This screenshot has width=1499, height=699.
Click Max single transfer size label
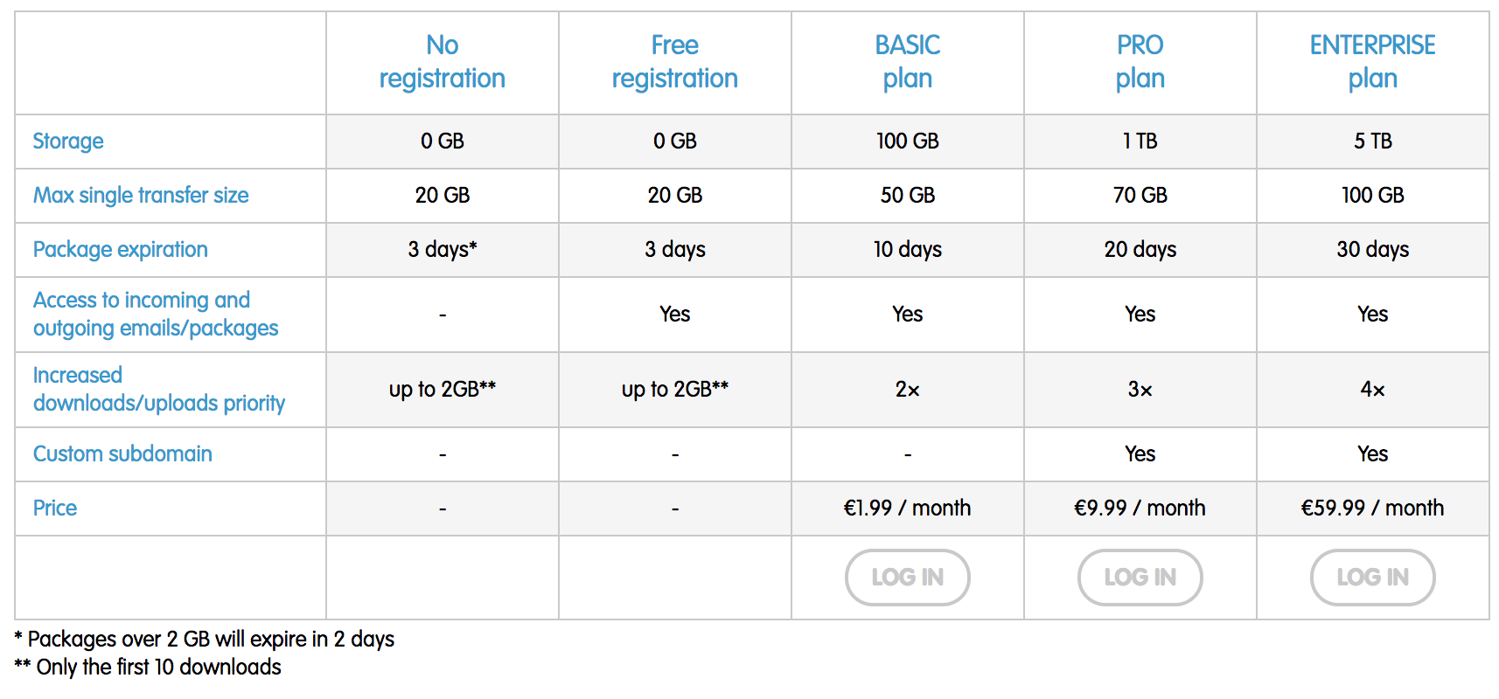[x=141, y=196]
